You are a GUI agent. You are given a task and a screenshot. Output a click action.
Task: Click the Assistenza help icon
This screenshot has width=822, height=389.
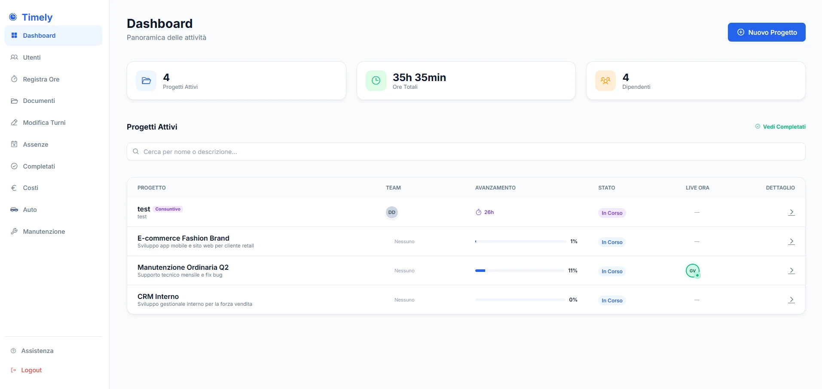[13, 351]
